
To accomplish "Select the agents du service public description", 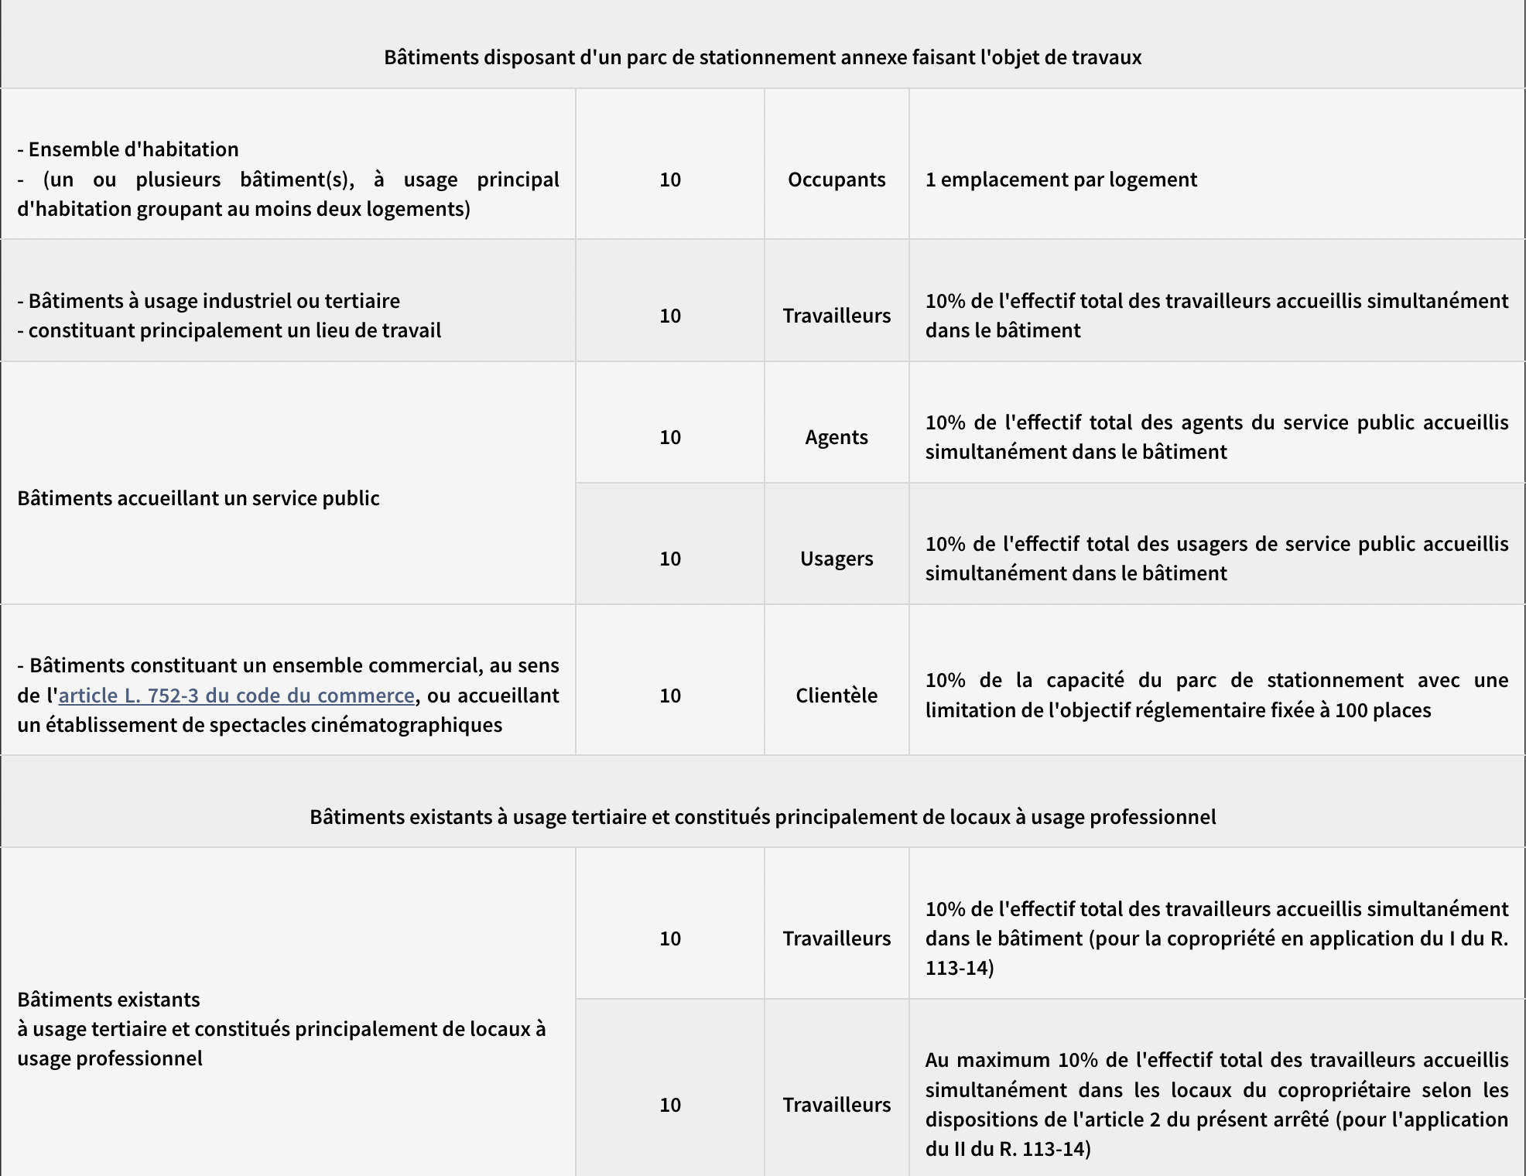I will (x=1216, y=437).
